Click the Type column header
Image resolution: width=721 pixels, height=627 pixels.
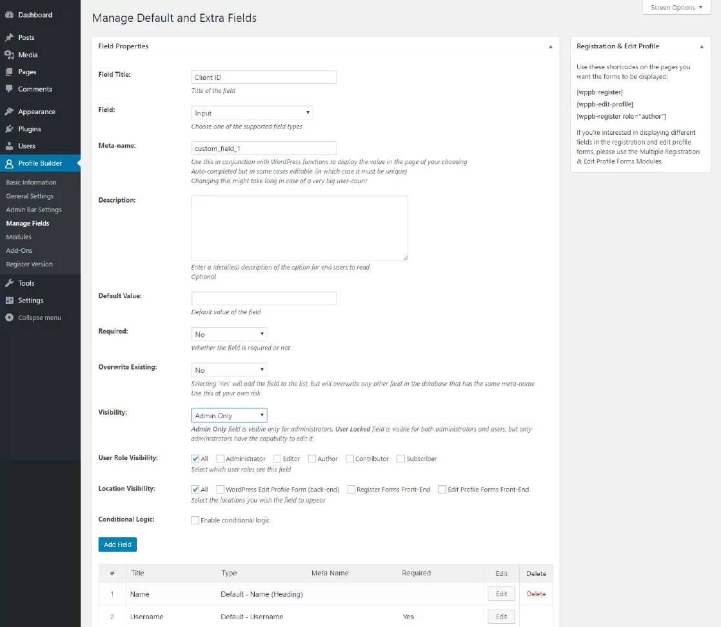(229, 573)
